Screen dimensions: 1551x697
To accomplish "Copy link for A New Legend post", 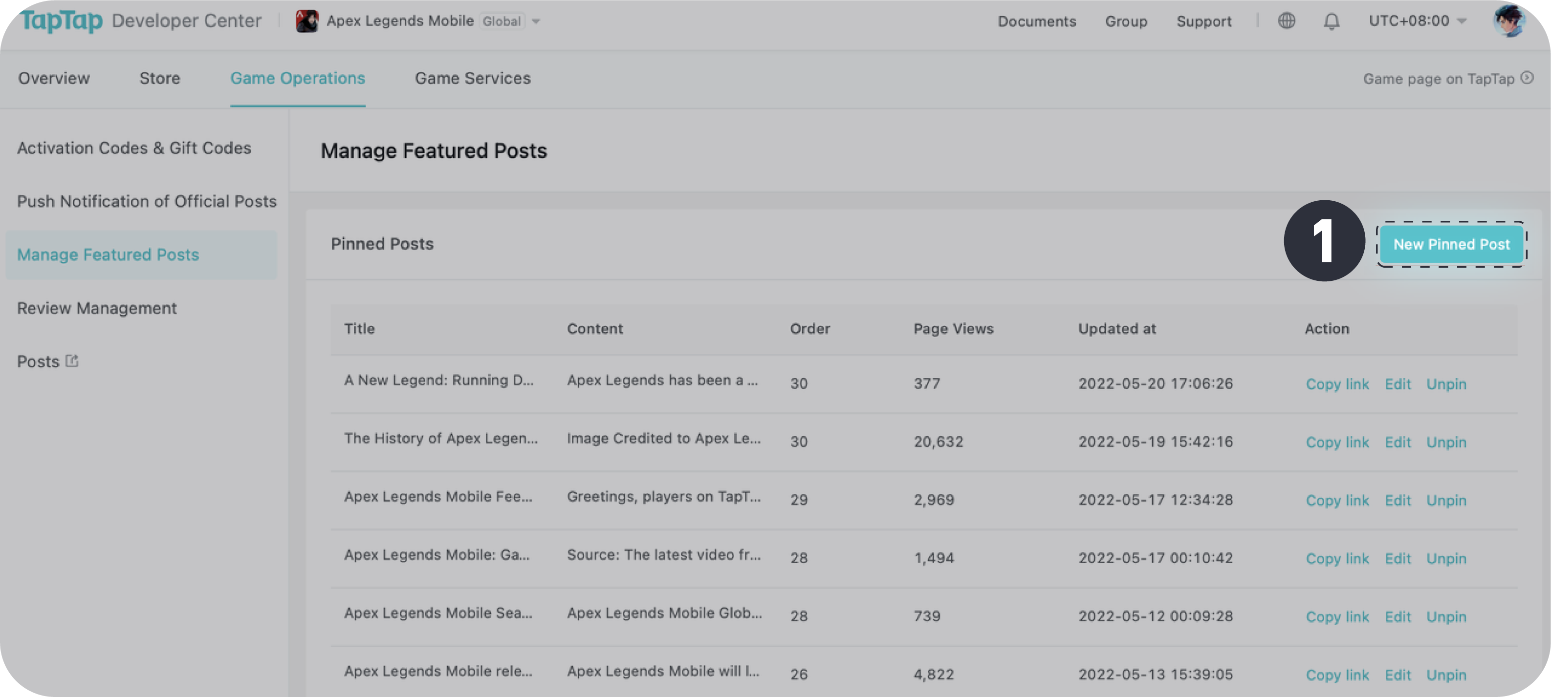I will (x=1337, y=384).
